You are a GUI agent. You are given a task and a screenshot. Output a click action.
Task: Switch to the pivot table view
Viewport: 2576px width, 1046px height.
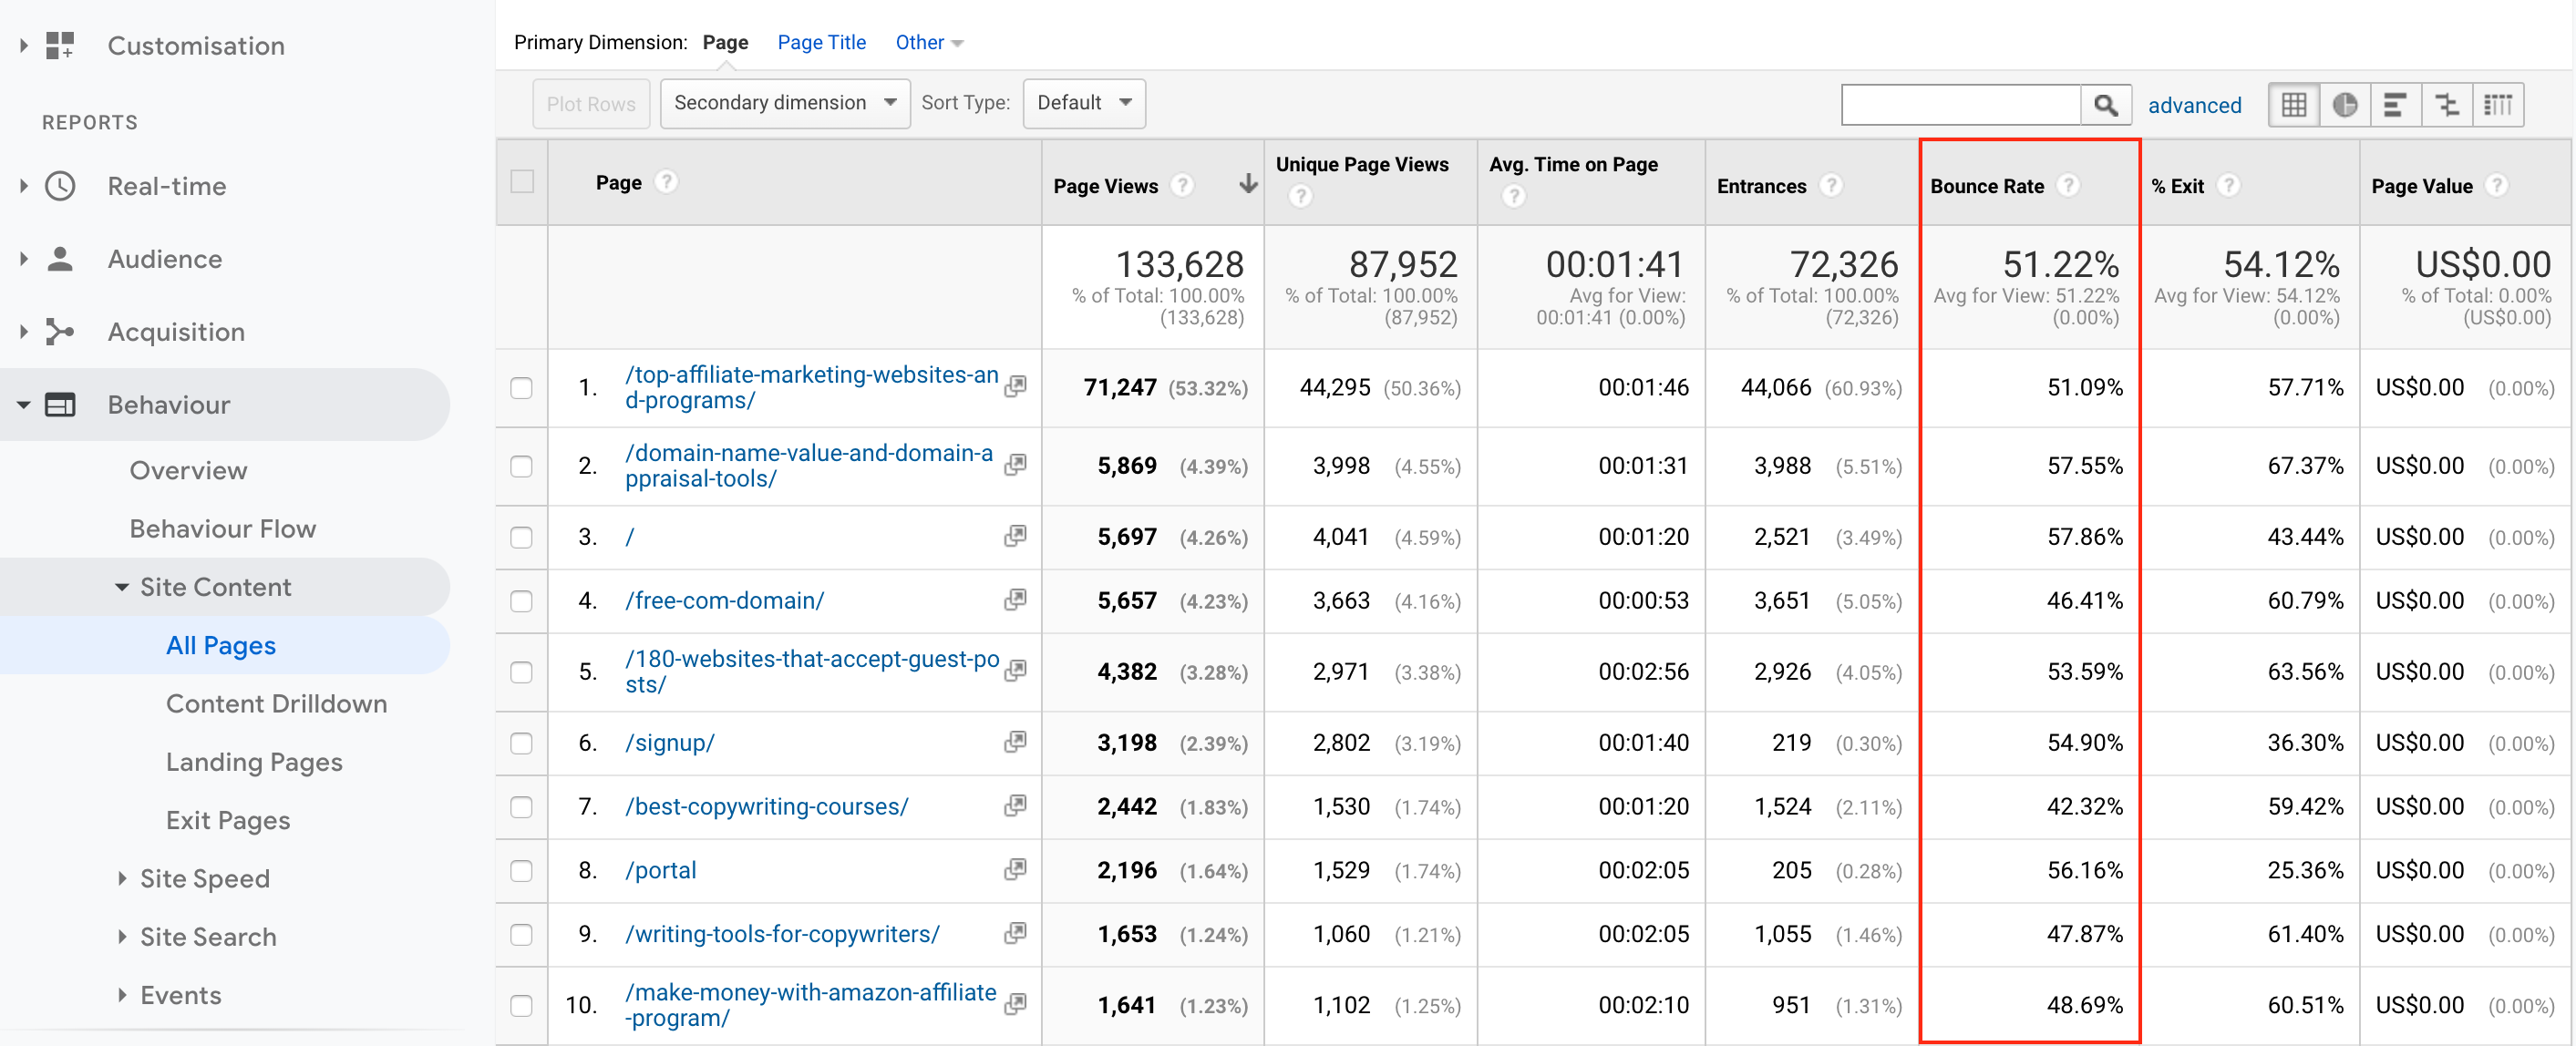click(2499, 104)
